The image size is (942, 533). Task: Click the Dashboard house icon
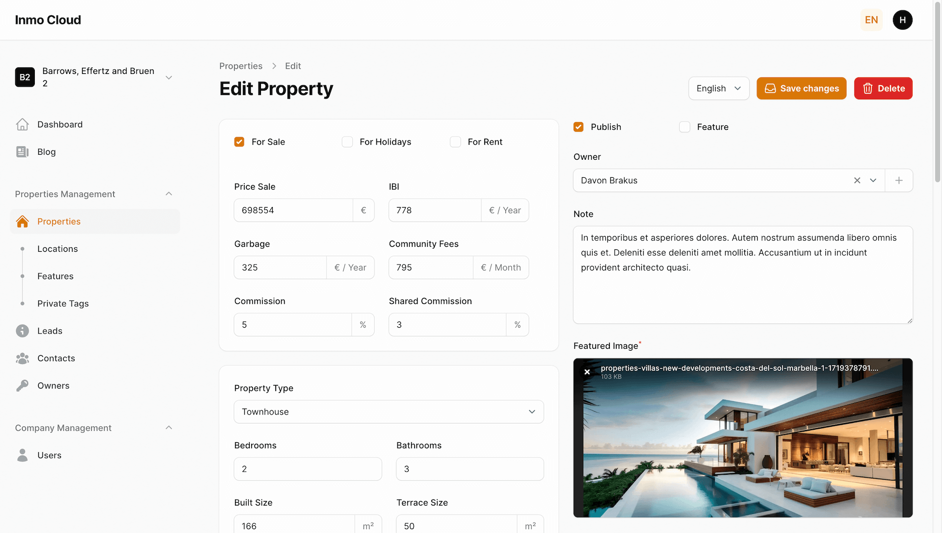[22, 124]
